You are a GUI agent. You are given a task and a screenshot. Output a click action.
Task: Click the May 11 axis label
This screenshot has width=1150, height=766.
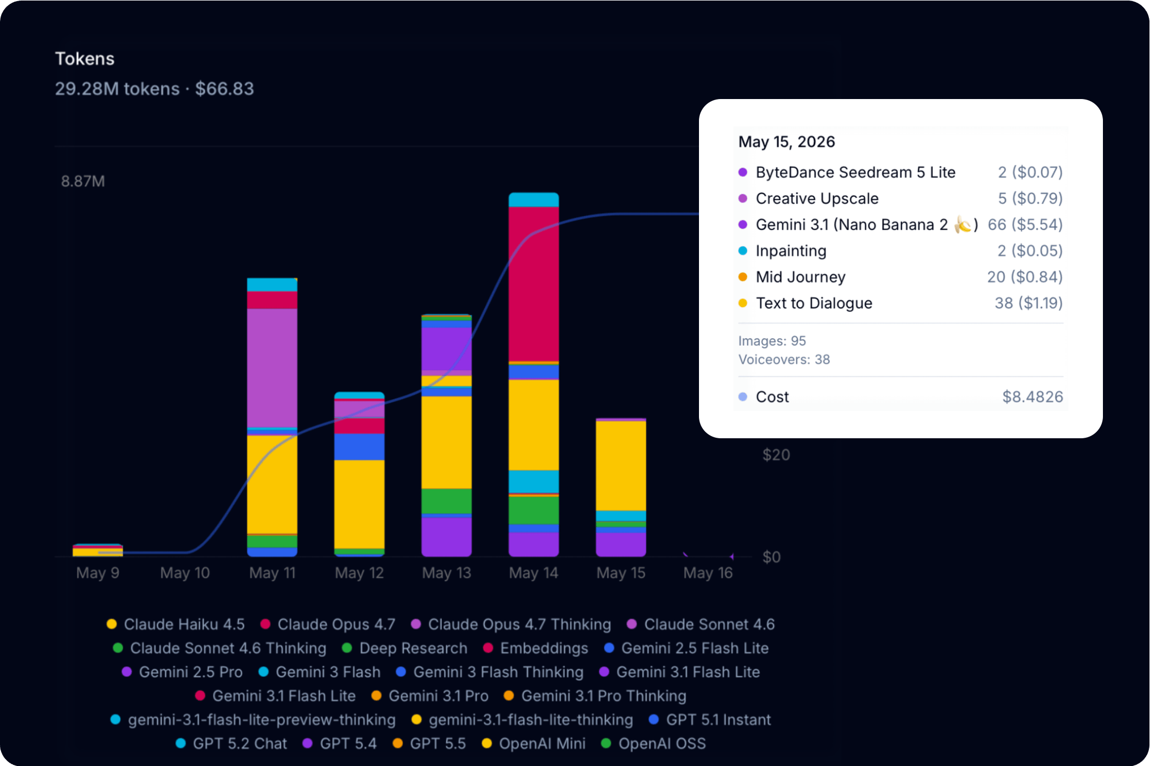point(272,573)
